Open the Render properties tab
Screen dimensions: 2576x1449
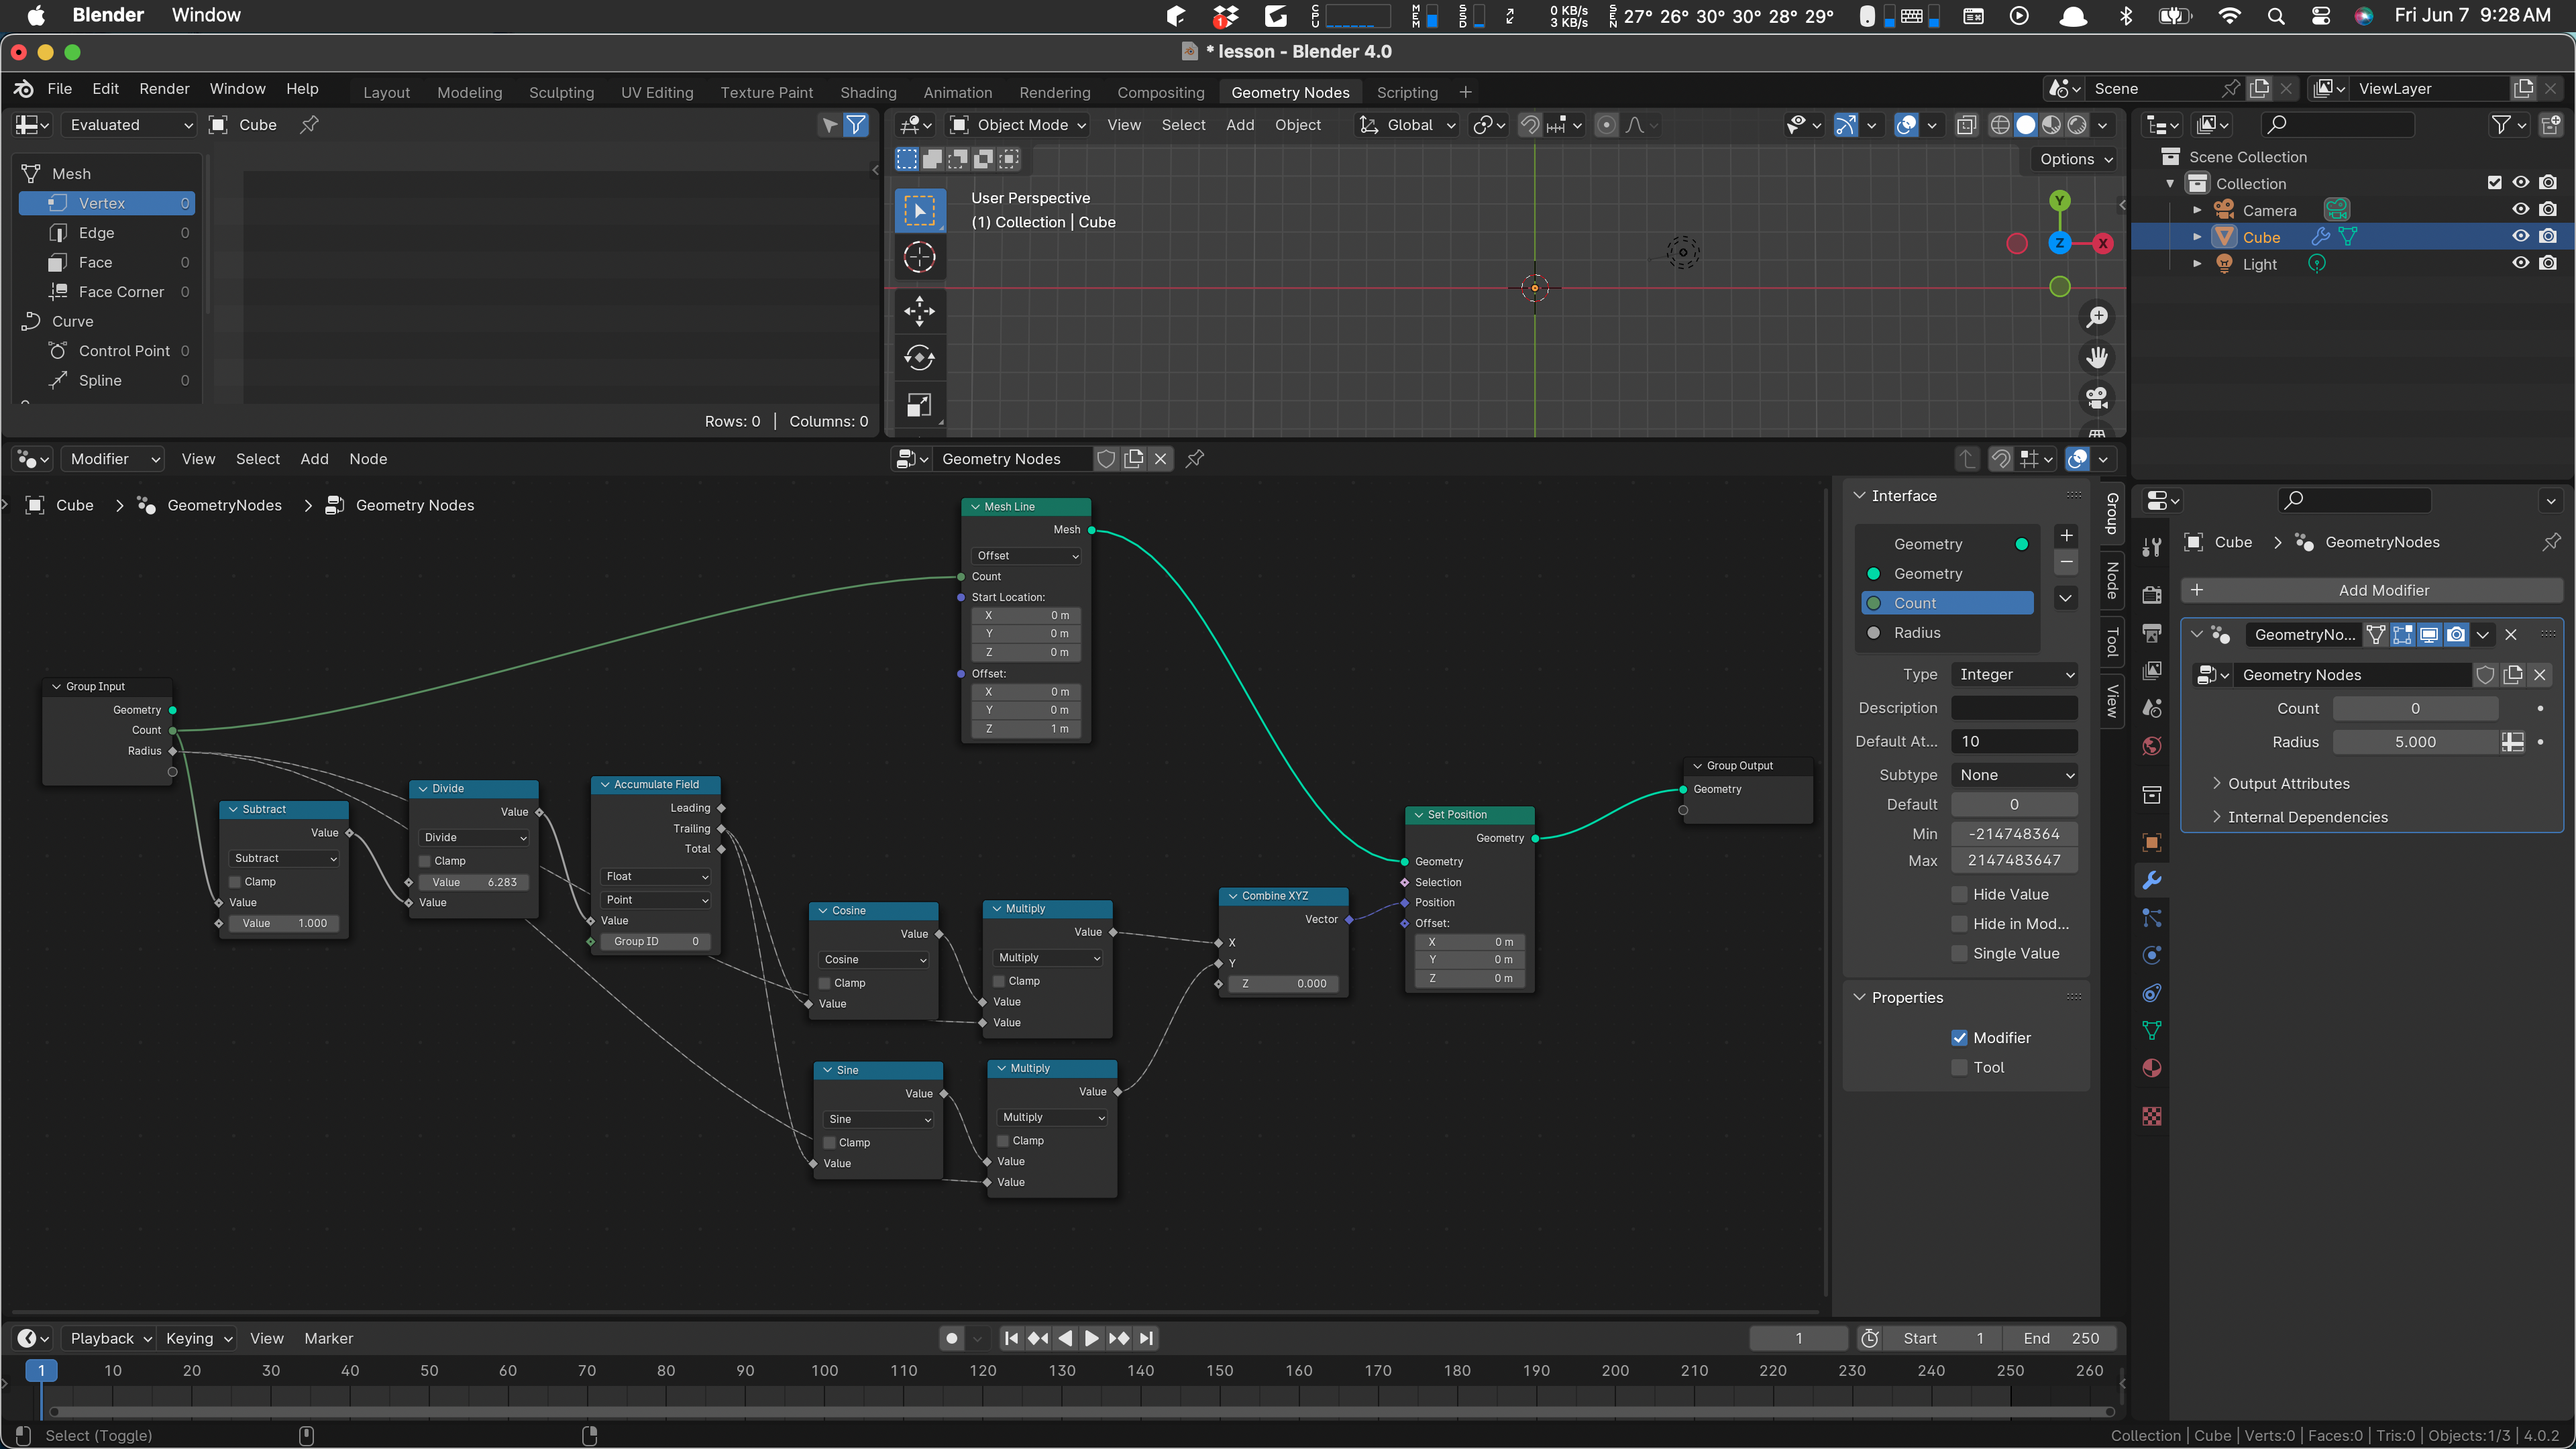tap(2152, 595)
